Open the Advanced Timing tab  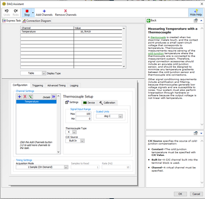pos(56,85)
